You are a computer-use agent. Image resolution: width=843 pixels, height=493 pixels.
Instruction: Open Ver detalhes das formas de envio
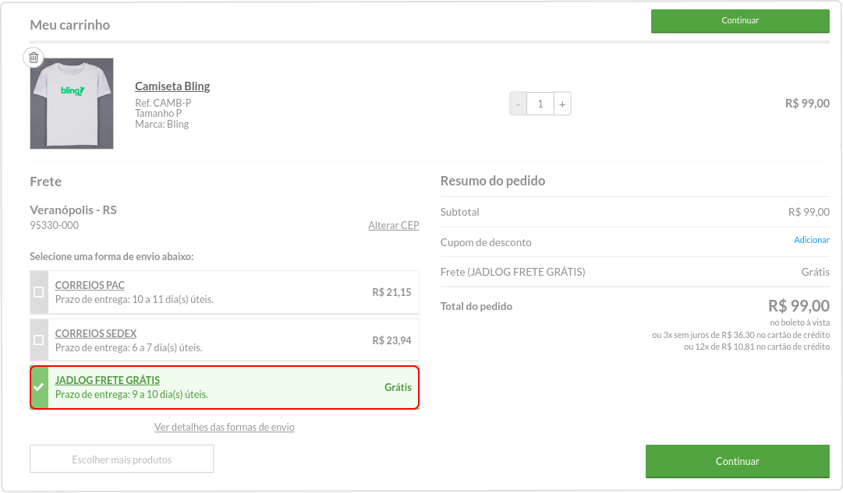pos(224,427)
